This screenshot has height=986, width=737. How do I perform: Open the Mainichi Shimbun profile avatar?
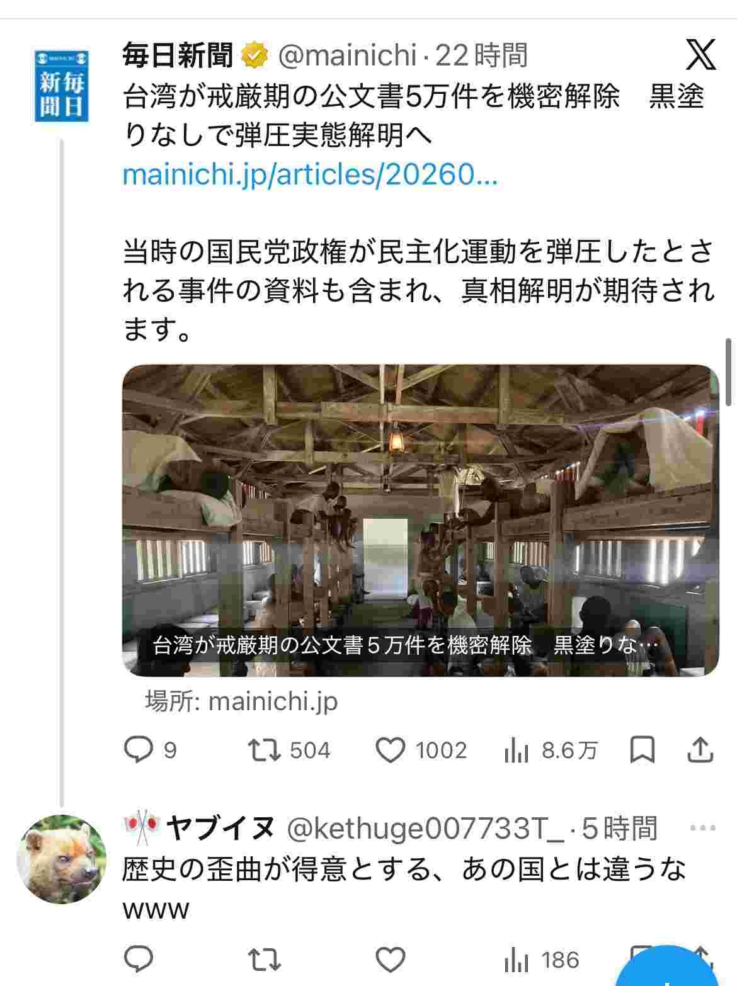point(61,86)
